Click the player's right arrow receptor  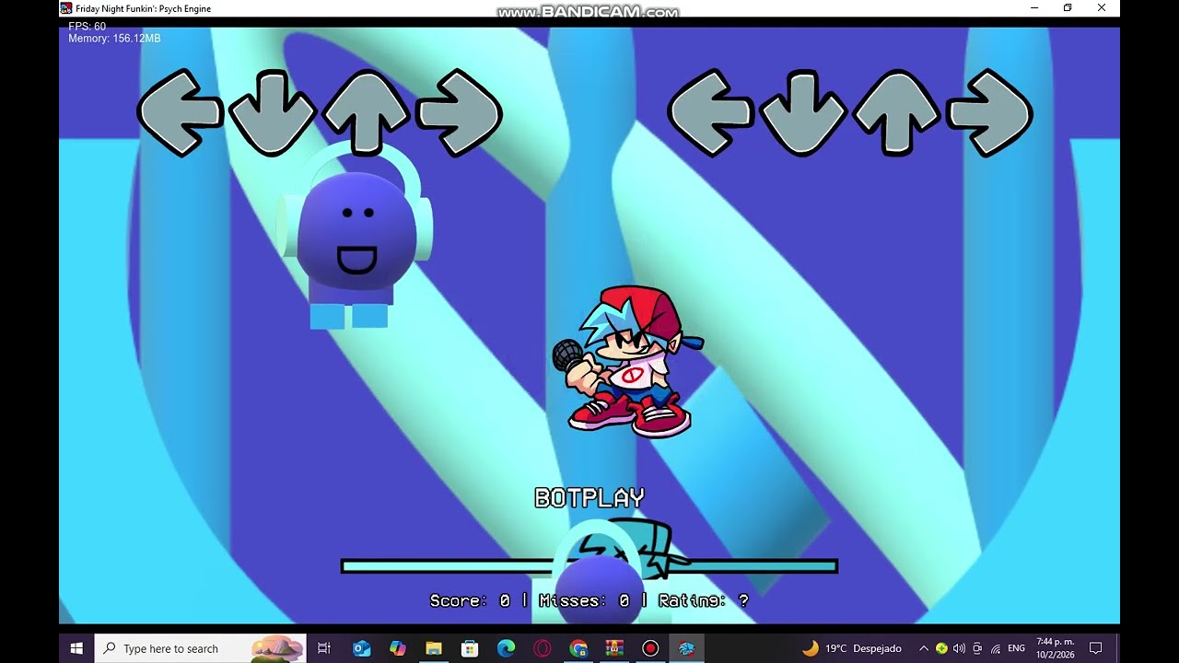[x=989, y=112]
